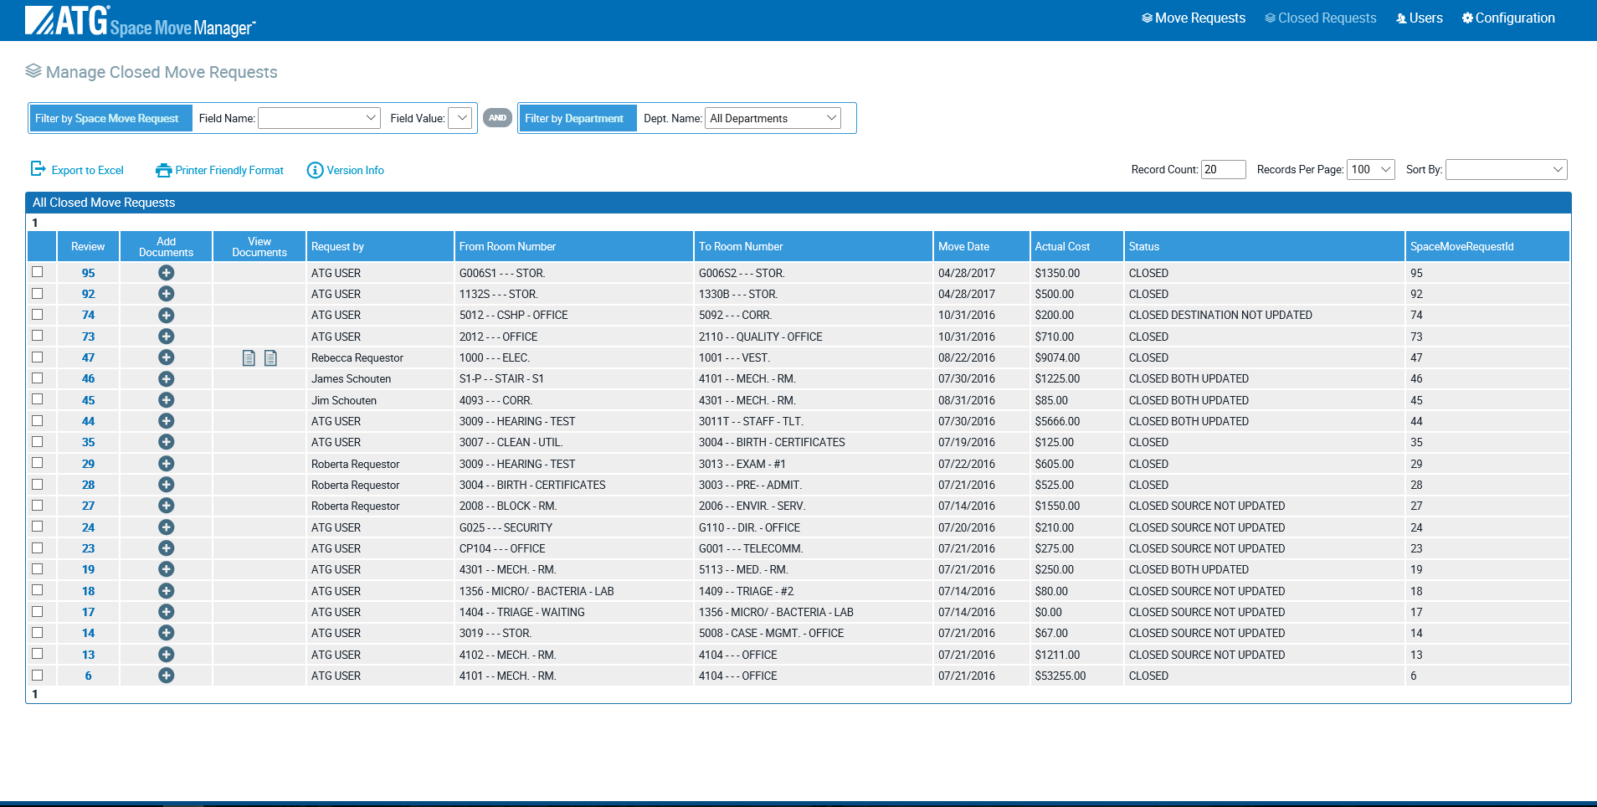Click Export to Excel link

[x=88, y=170]
